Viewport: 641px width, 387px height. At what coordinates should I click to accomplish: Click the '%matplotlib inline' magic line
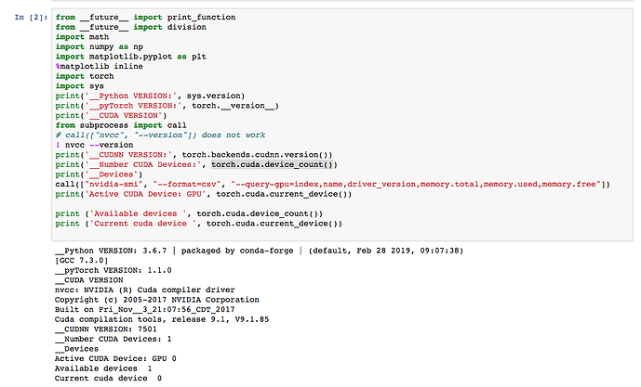100,66
